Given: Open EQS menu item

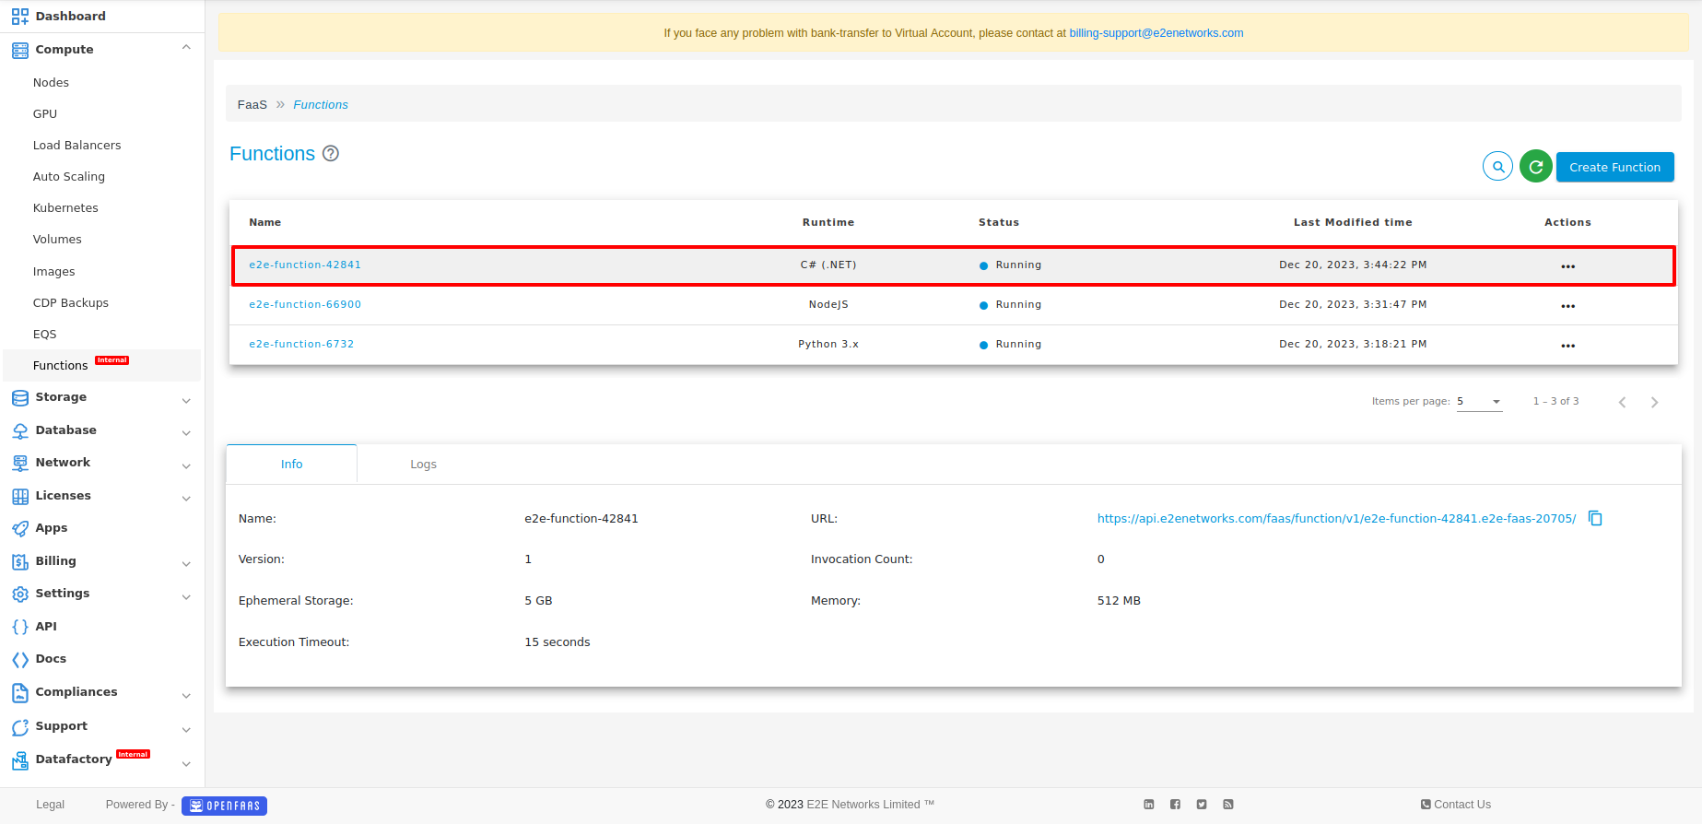Looking at the screenshot, I should coord(45,335).
